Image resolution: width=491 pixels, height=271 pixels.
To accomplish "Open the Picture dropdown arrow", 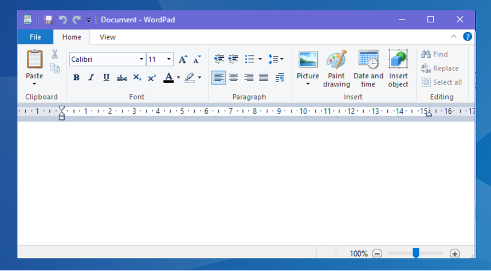I will point(308,84).
